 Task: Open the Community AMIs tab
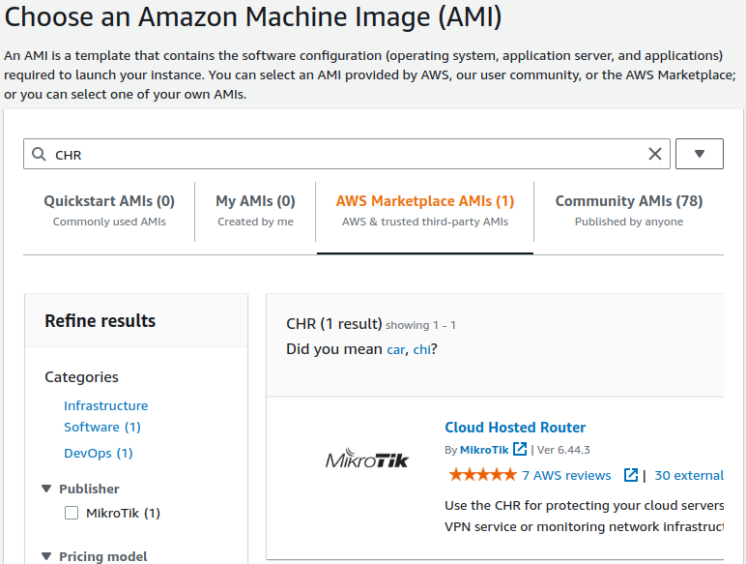(x=629, y=210)
